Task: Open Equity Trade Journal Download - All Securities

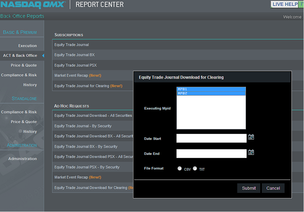Action: click(x=93, y=116)
